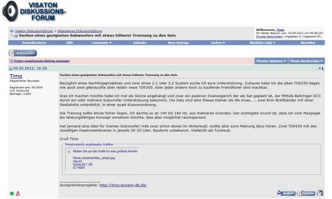Click the 'Registriert seit: 06.2004' text

[26, 87]
